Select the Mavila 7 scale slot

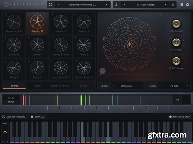click(37, 47)
